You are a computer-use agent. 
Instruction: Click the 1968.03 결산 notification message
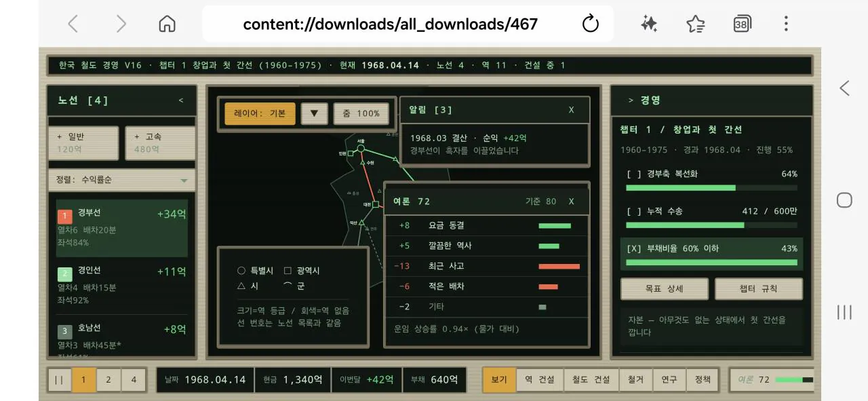tap(494, 144)
